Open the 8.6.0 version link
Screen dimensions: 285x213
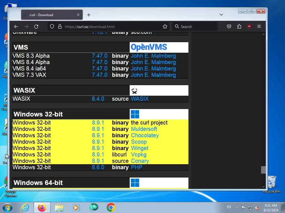98,167
